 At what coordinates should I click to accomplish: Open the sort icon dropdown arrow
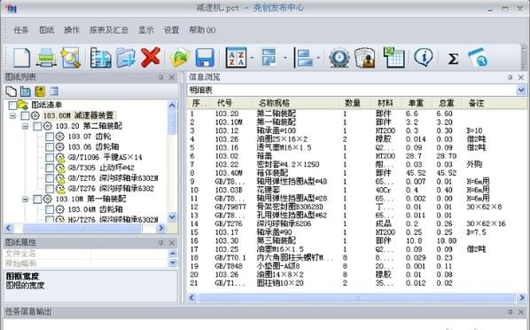pos(253,58)
